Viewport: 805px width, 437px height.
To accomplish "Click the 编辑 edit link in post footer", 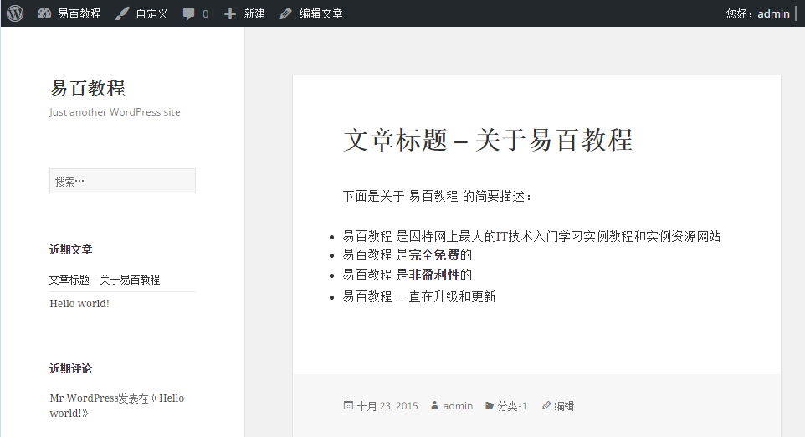I will (x=564, y=406).
